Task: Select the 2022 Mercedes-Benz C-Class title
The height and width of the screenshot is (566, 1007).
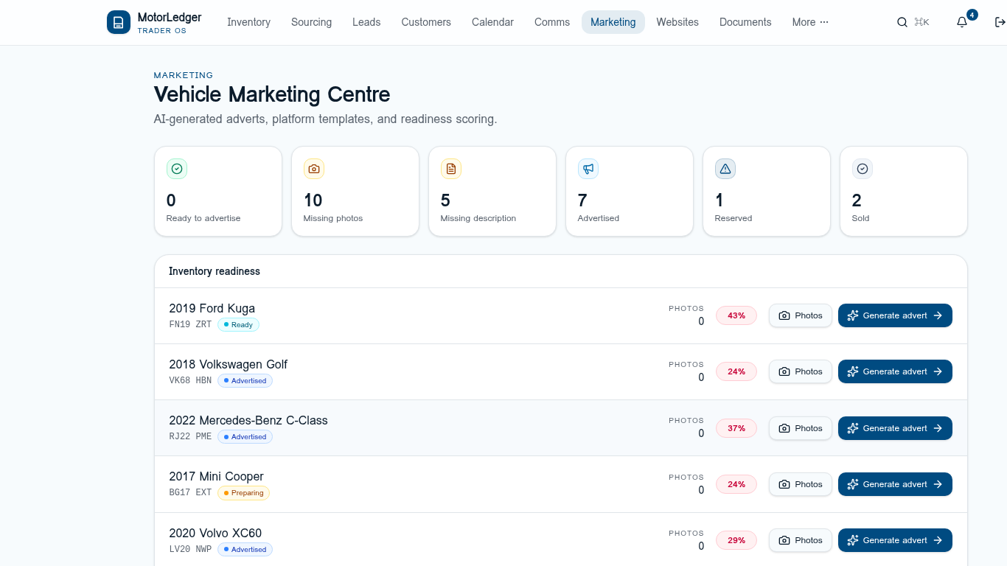Action: click(x=248, y=420)
